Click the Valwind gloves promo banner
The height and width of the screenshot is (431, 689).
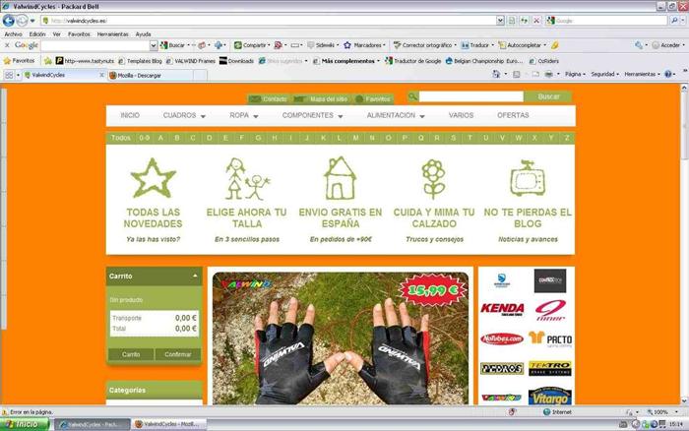341,338
